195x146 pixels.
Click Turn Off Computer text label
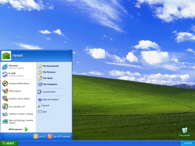tap(61, 136)
